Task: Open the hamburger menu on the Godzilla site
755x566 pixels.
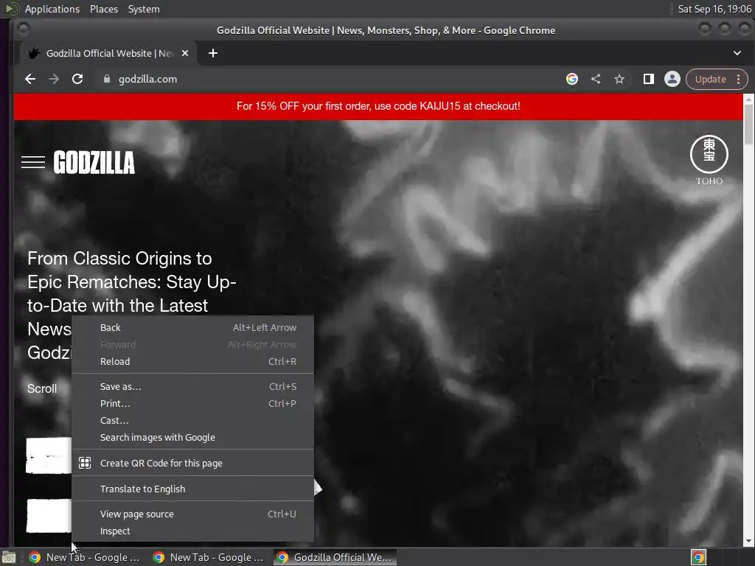Action: pos(33,162)
